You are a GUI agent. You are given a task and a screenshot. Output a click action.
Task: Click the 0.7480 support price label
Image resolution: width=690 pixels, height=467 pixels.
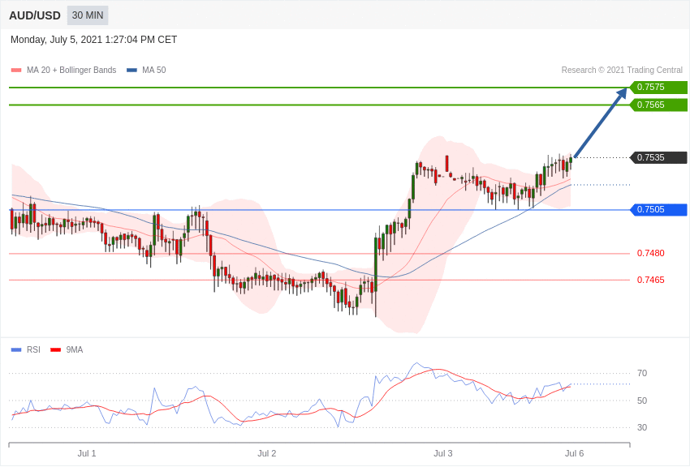651,254
